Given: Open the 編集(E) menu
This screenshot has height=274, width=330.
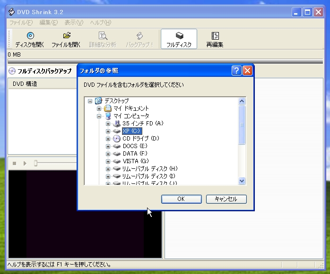Looking at the screenshot, I should [x=49, y=23].
